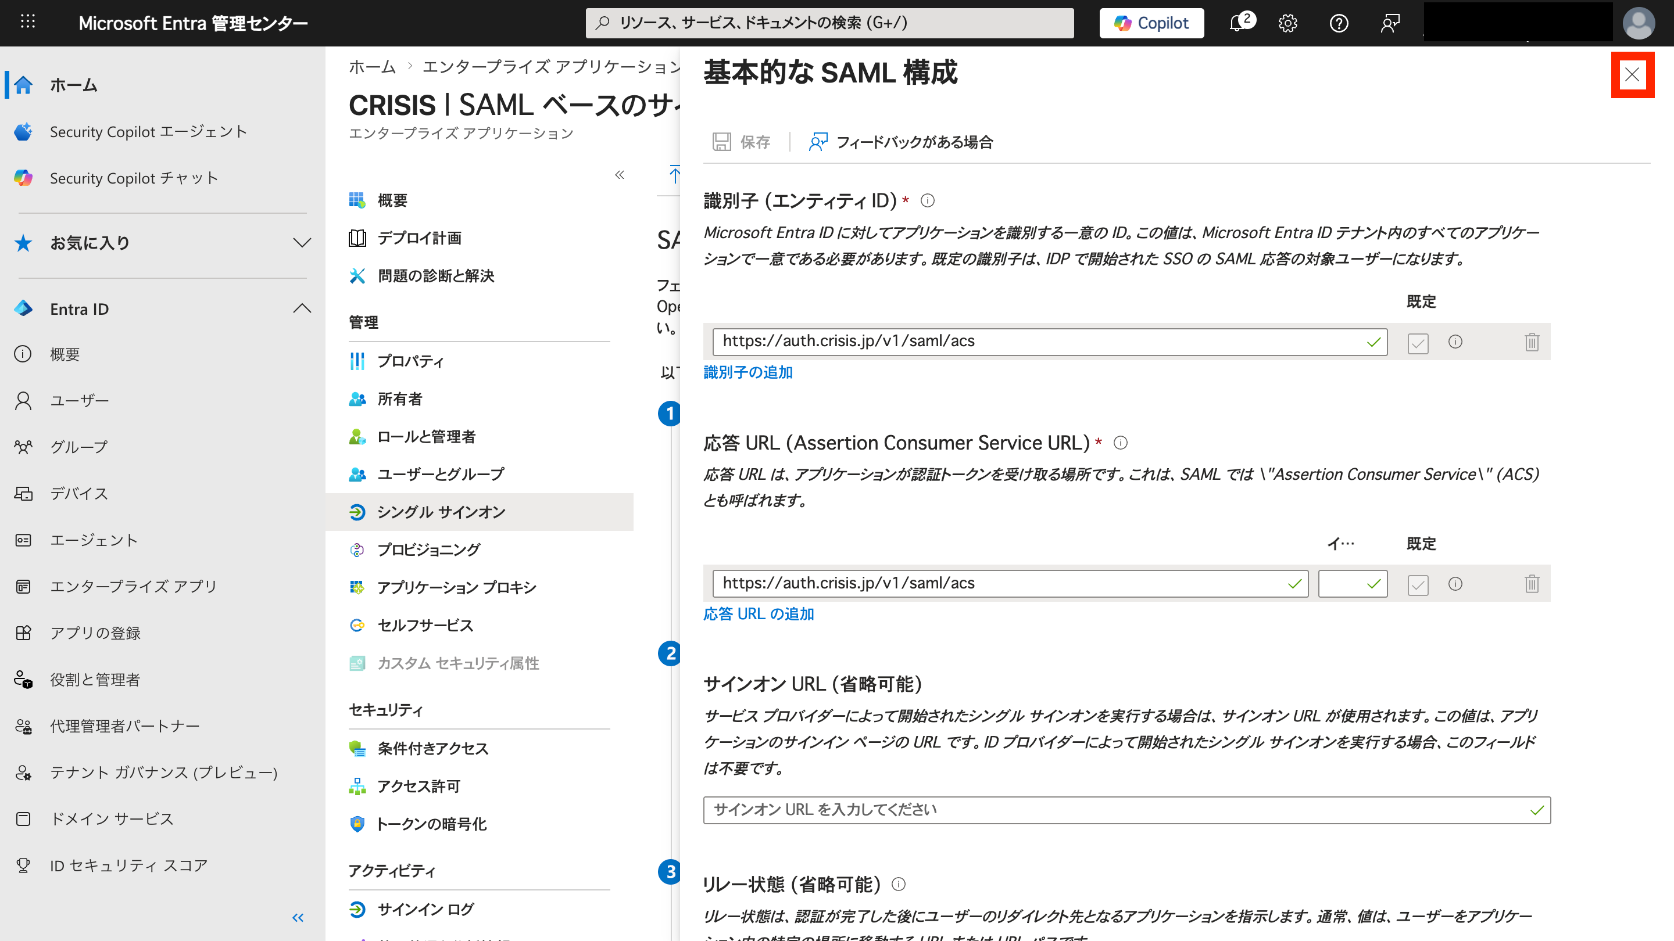The image size is (1674, 941).
Task: Click エンタープライズ アプリケーション breadcrumb link
Action: [x=551, y=66]
